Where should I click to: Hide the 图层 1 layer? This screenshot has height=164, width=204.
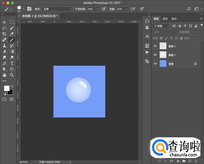[155, 46]
